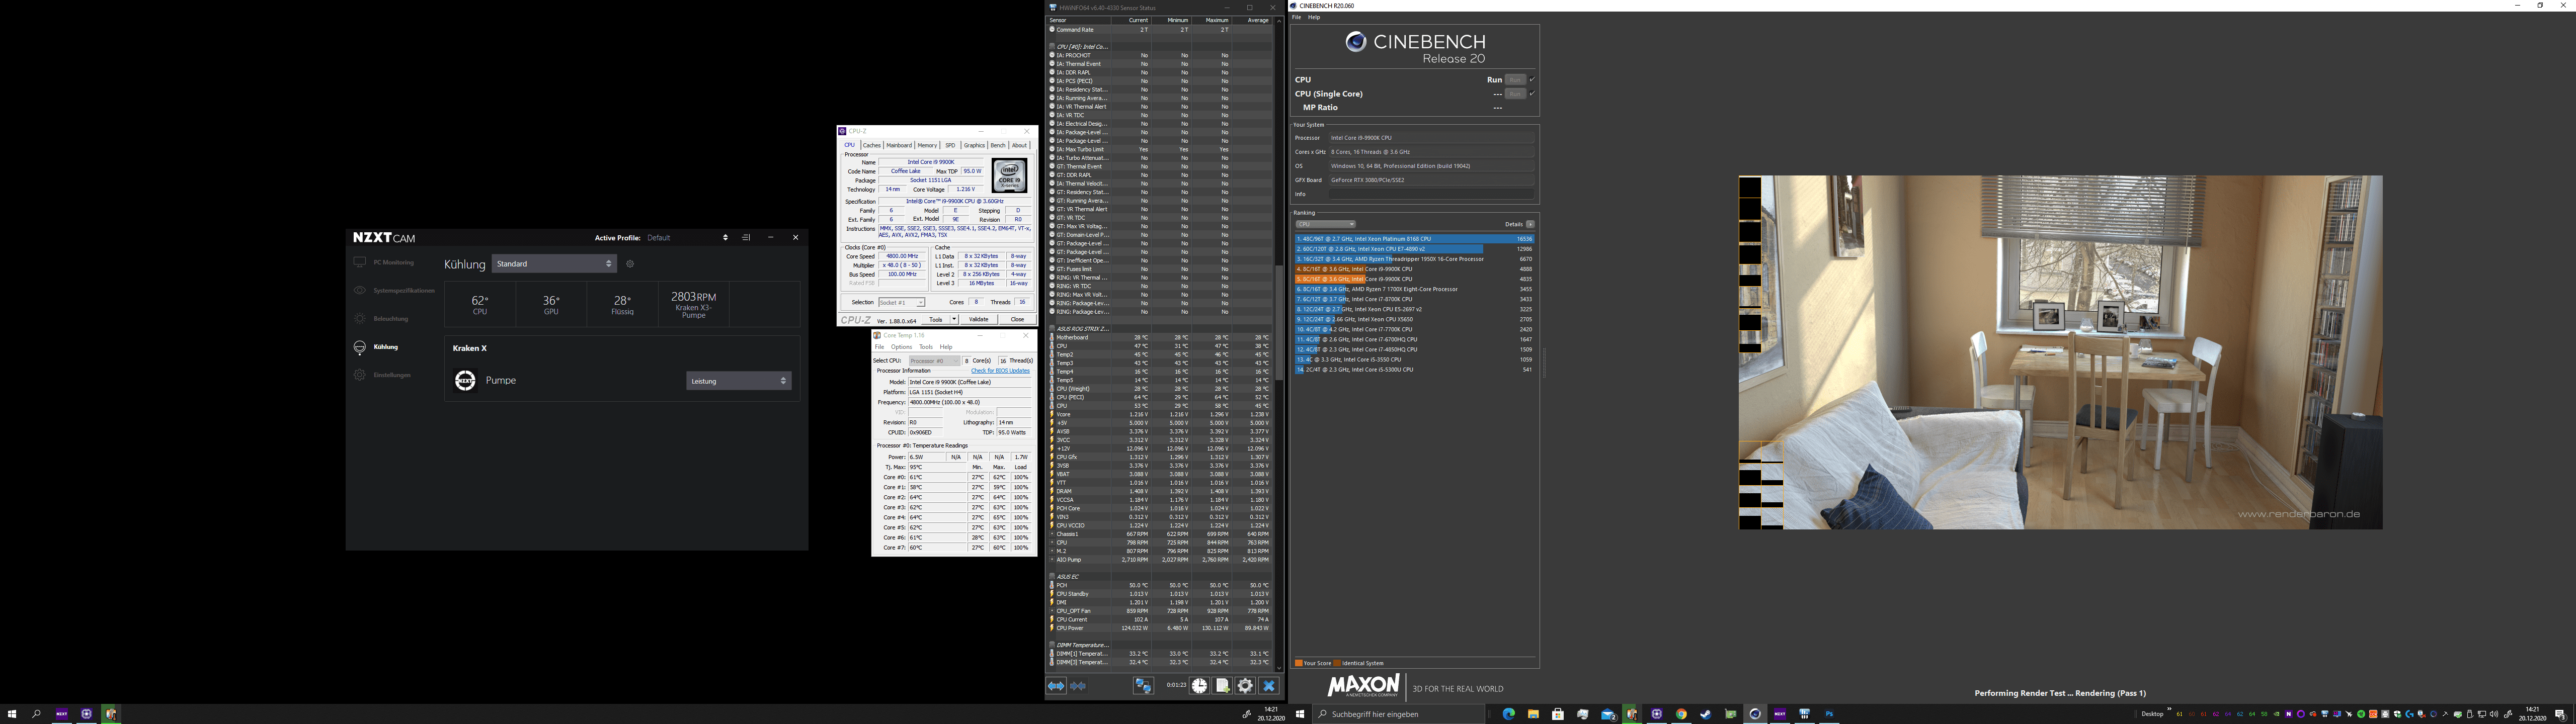
Task: Select Ryzen 7 1700X ranking row
Action: [1414, 289]
